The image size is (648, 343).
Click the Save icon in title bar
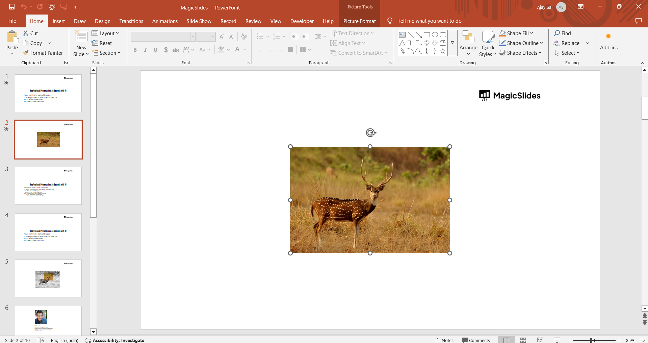click(x=12, y=7)
